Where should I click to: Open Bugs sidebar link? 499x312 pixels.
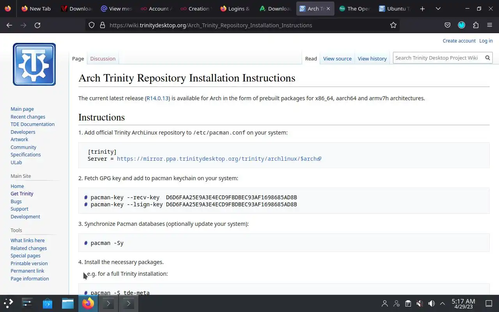[x=16, y=201]
